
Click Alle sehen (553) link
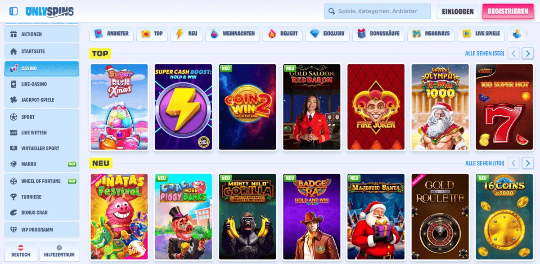(x=485, y=54)
